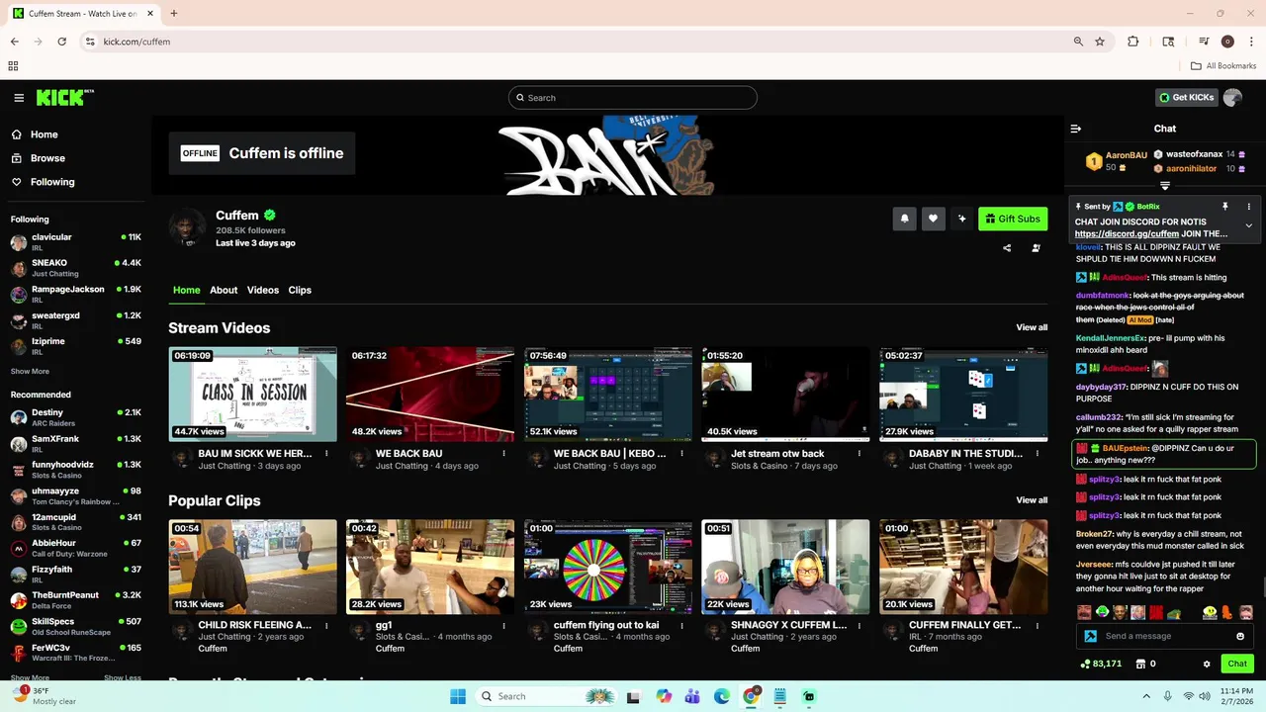Switch to the About tab
Image resolution: width=1266 pixels, height=712 pixels.
pyautogui.click(x=224, y=290)
